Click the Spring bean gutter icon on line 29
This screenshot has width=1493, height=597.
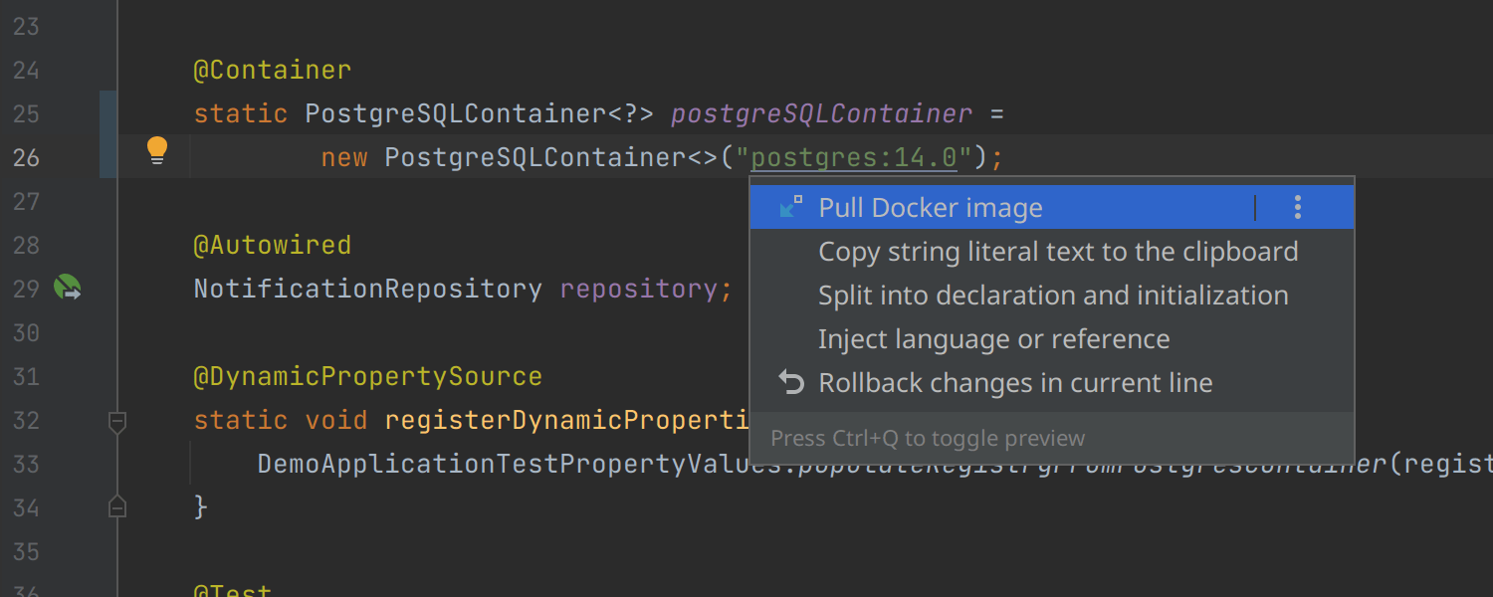[x=68, y=289]
